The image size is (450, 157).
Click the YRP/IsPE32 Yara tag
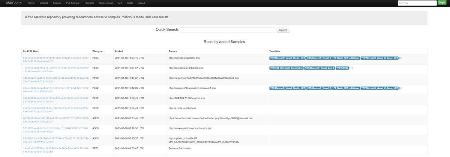(342, 68)
